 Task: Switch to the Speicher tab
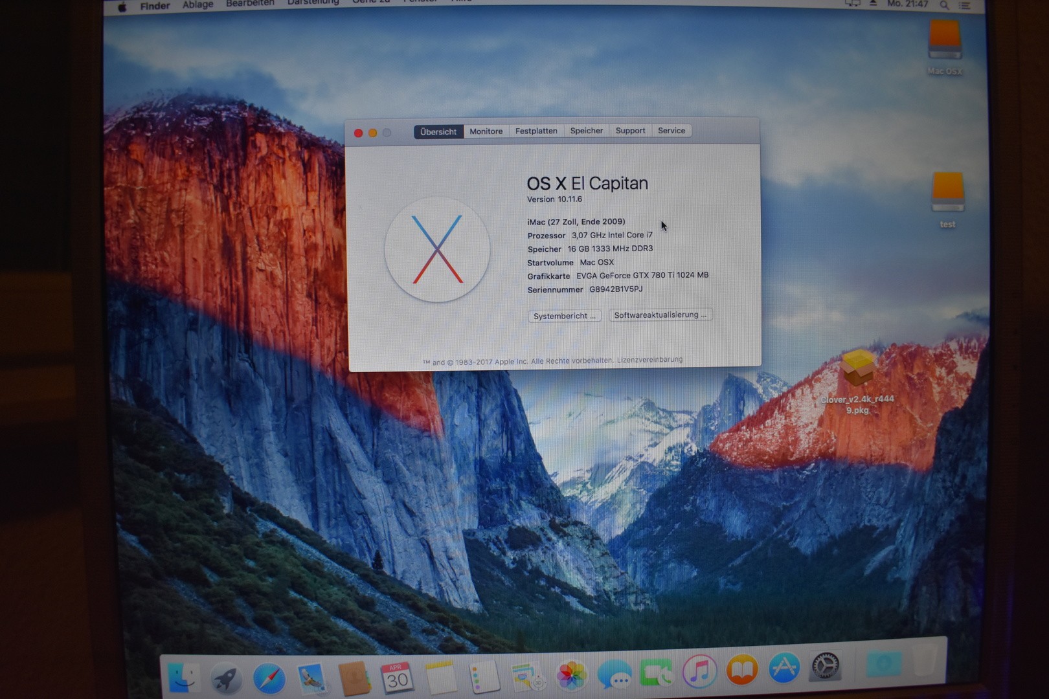[x=587, y=131]
